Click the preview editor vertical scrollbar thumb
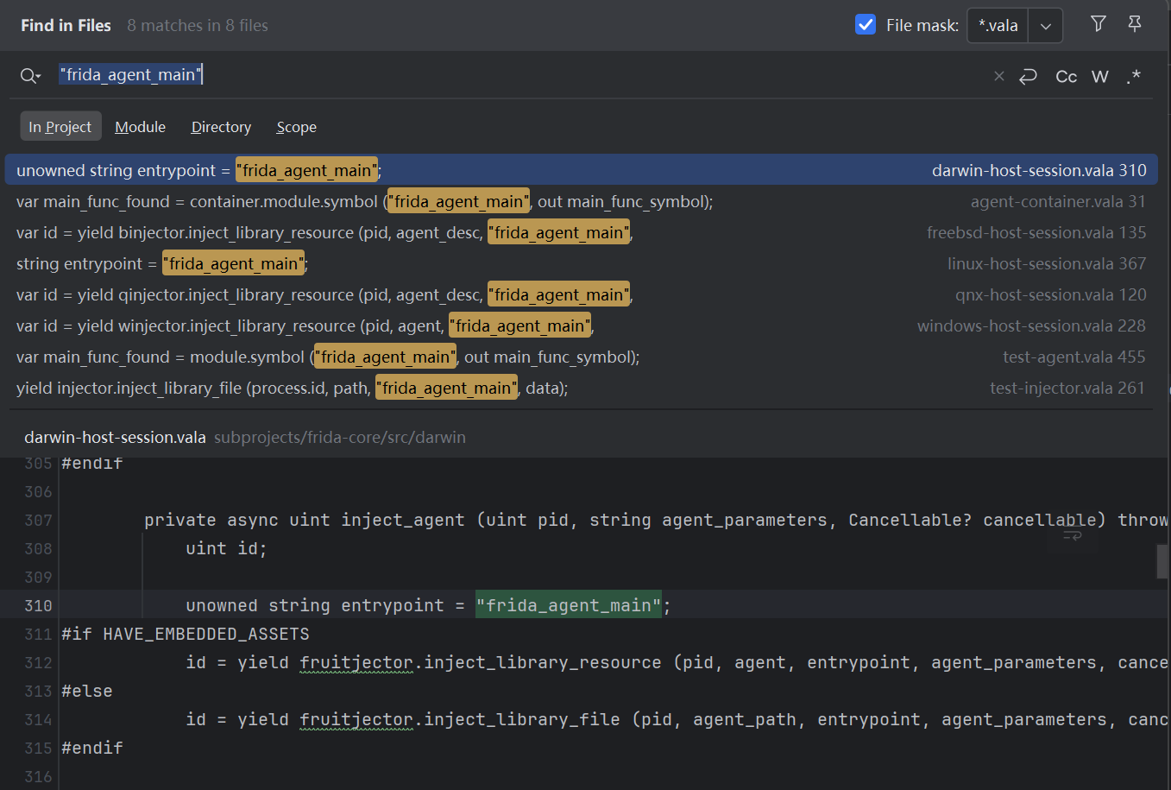 coord(1162,561)
